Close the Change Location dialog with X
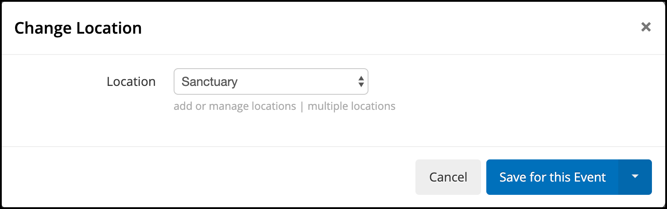 point(646,27)
